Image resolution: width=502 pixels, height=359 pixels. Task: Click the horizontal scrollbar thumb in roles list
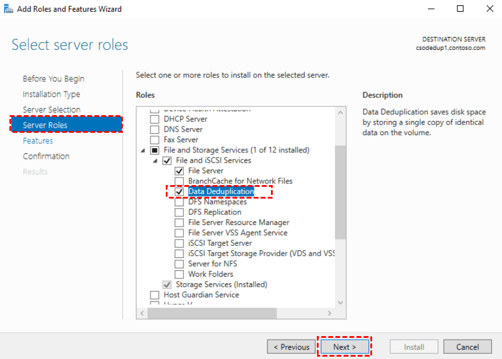pyautogui.click(x=212, y=313)
